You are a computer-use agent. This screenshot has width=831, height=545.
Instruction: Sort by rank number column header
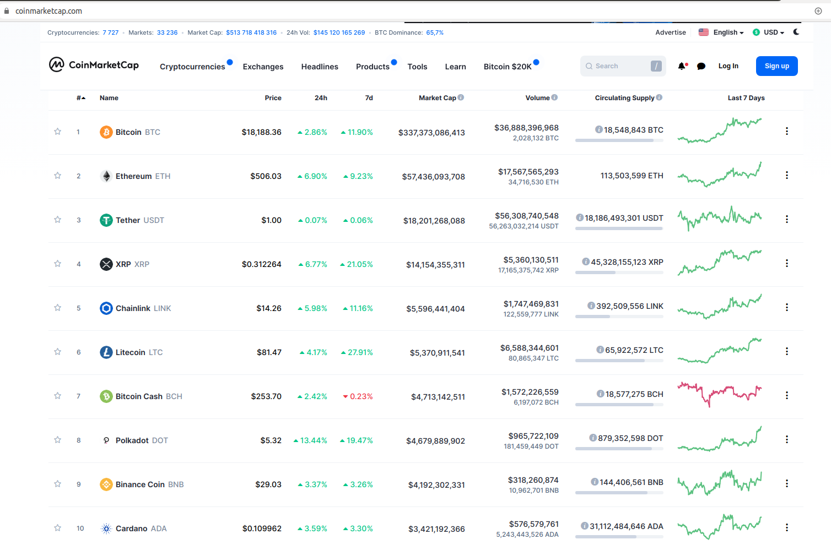tap(80, 98)
